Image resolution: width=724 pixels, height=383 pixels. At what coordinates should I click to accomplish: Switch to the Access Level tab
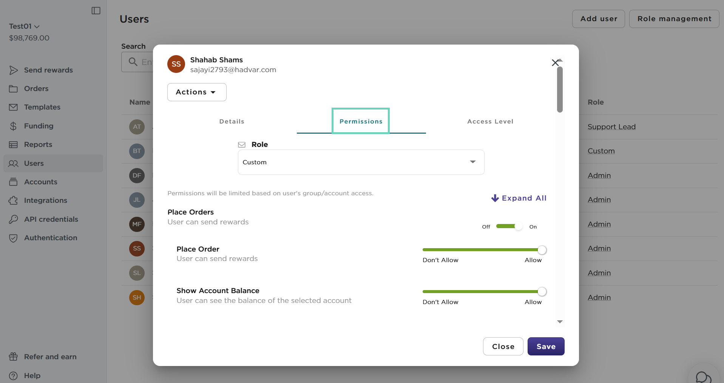[490, 121]
